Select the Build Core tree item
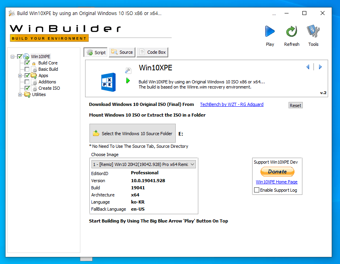 [48, 63]
